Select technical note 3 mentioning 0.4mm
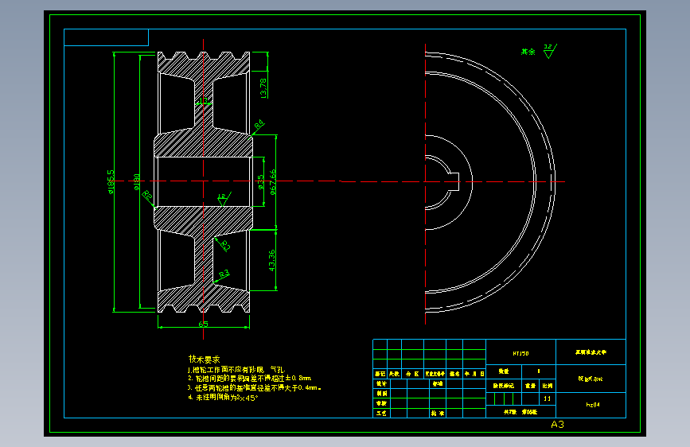The height and width of the screenshot is (447, 690). (x=255, y=387)
